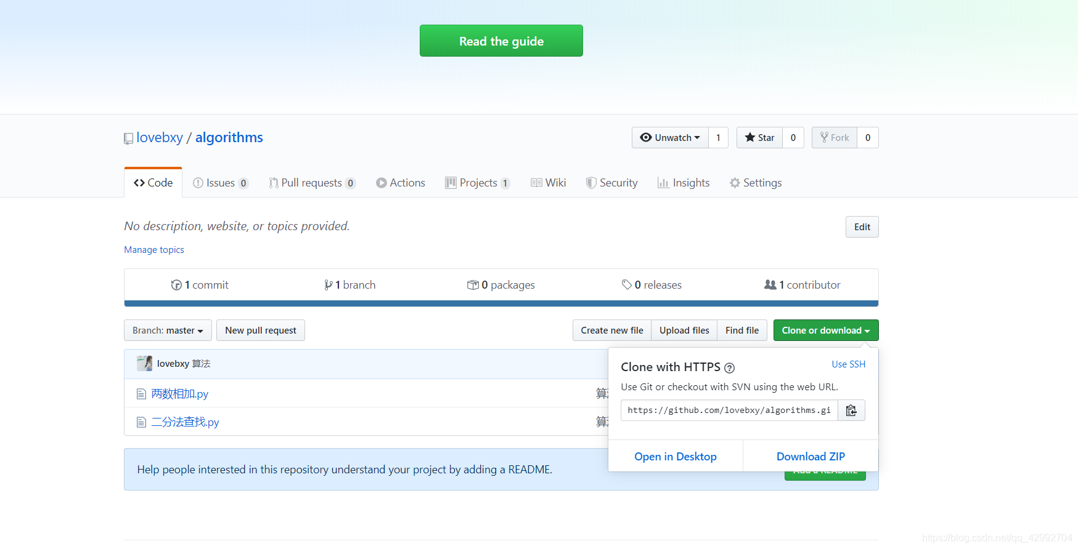
Task: Toggle the Clone or download dropdown
Action: 826,331
